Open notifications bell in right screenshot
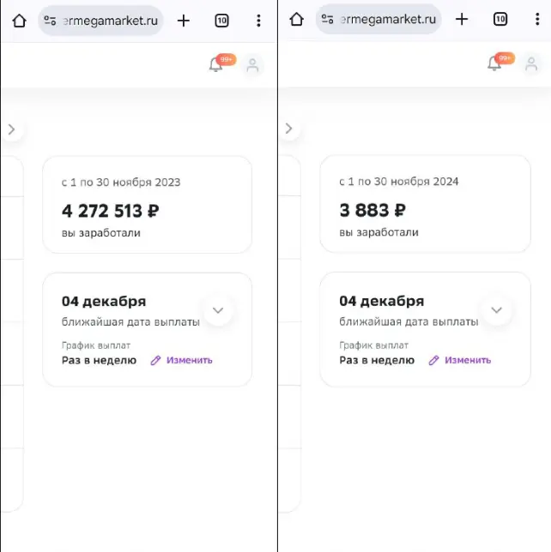This screenshot has width=551, height=552. (x=494, y=63)
